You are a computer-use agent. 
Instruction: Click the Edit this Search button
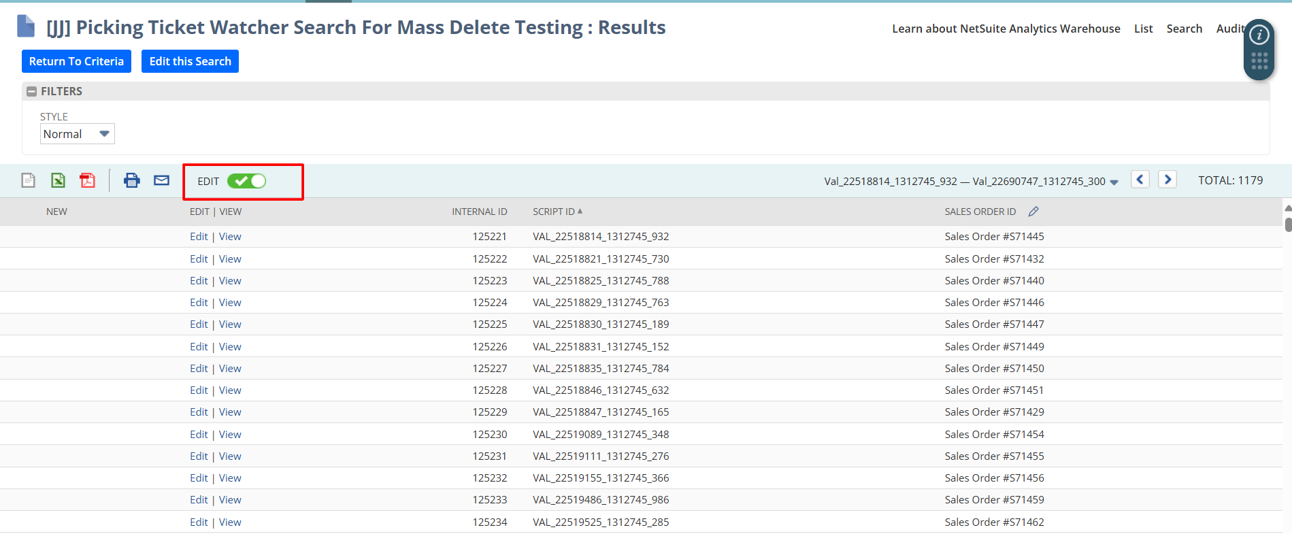point(190,61)
